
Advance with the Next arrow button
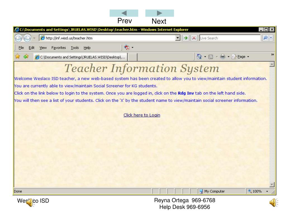pos(159,13)
